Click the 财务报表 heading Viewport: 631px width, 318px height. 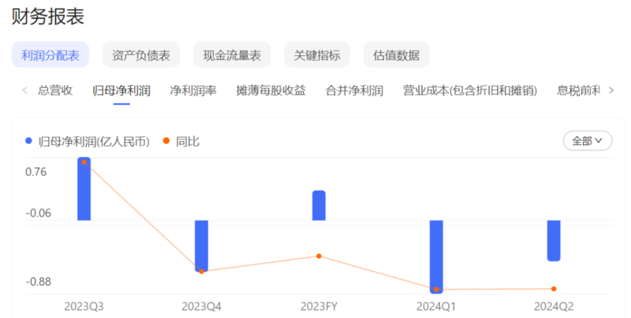(x=48, y=17)
